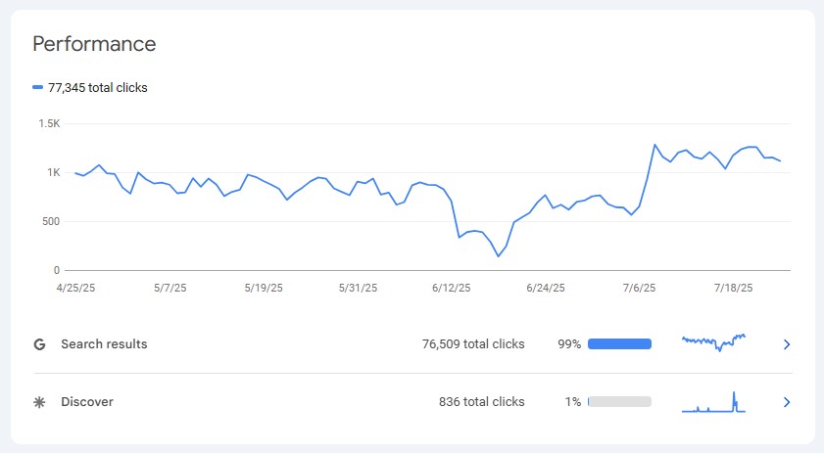Open the Search results report label

click(104, 344)
